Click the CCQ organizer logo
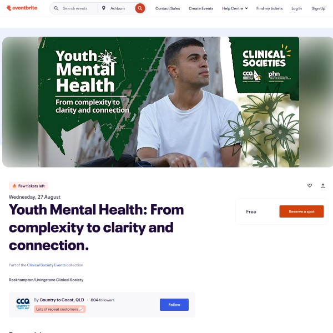Screen dimensions: 333x333 (x=23, y=304)
